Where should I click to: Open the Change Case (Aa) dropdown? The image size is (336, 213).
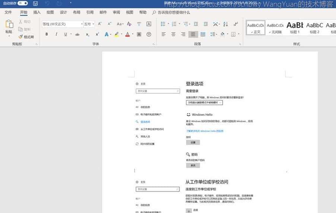[x=120, y=24]
